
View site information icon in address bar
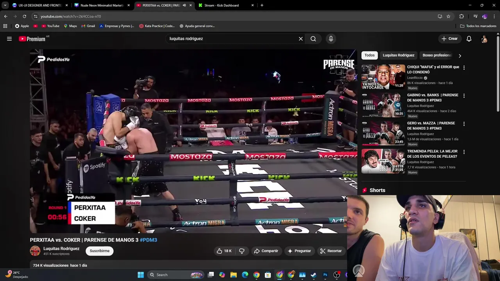(x=36, y=16)
